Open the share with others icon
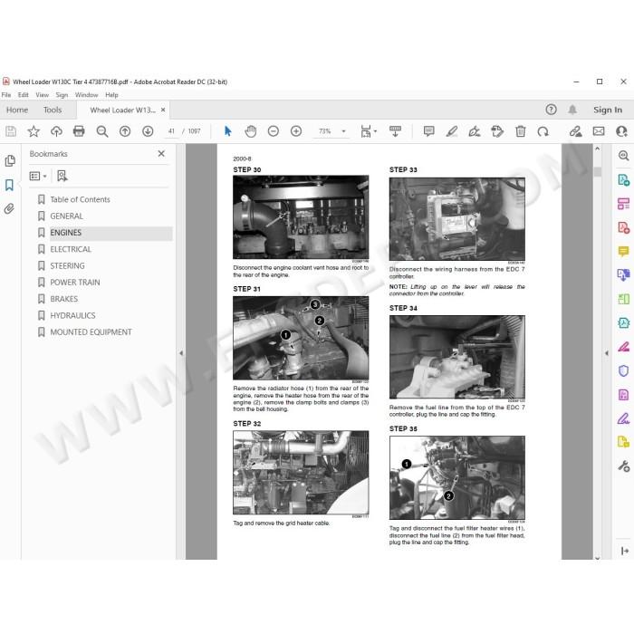634x634 pixels. [621, 131]
